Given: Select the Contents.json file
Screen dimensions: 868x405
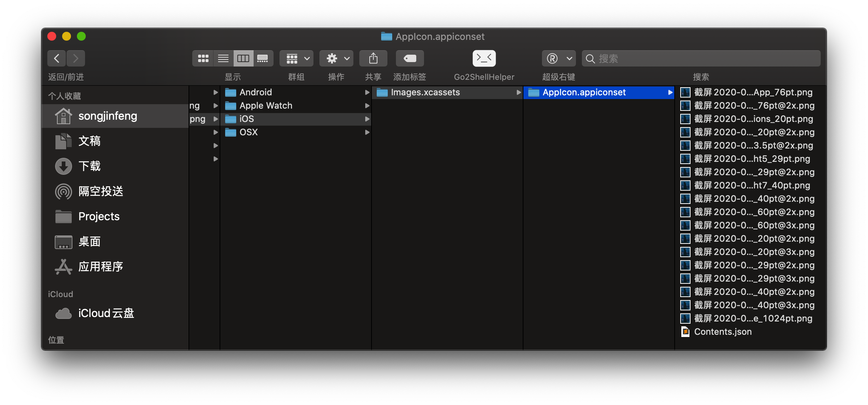Looking at the screenshot, I should click(x=722, y=332).
